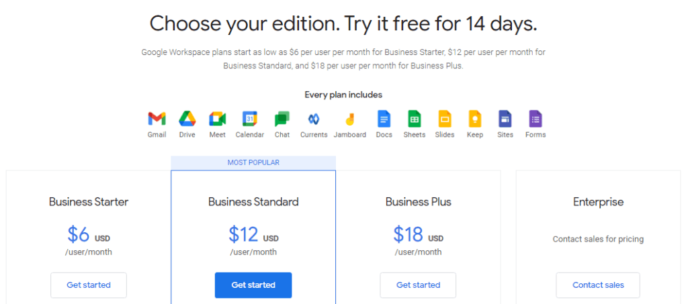Get started with Business Plus plan
The image size is (688, 304).
point(418,285)
